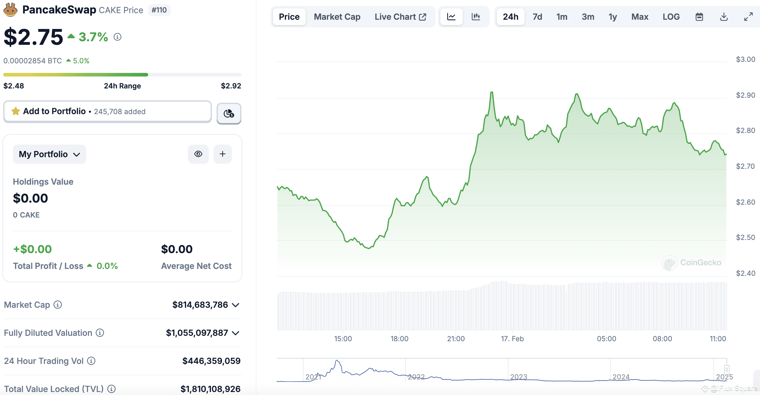This screenshot has height=395, width=760.
Task: Open the Live Chart link
Action: pos(400,17)
